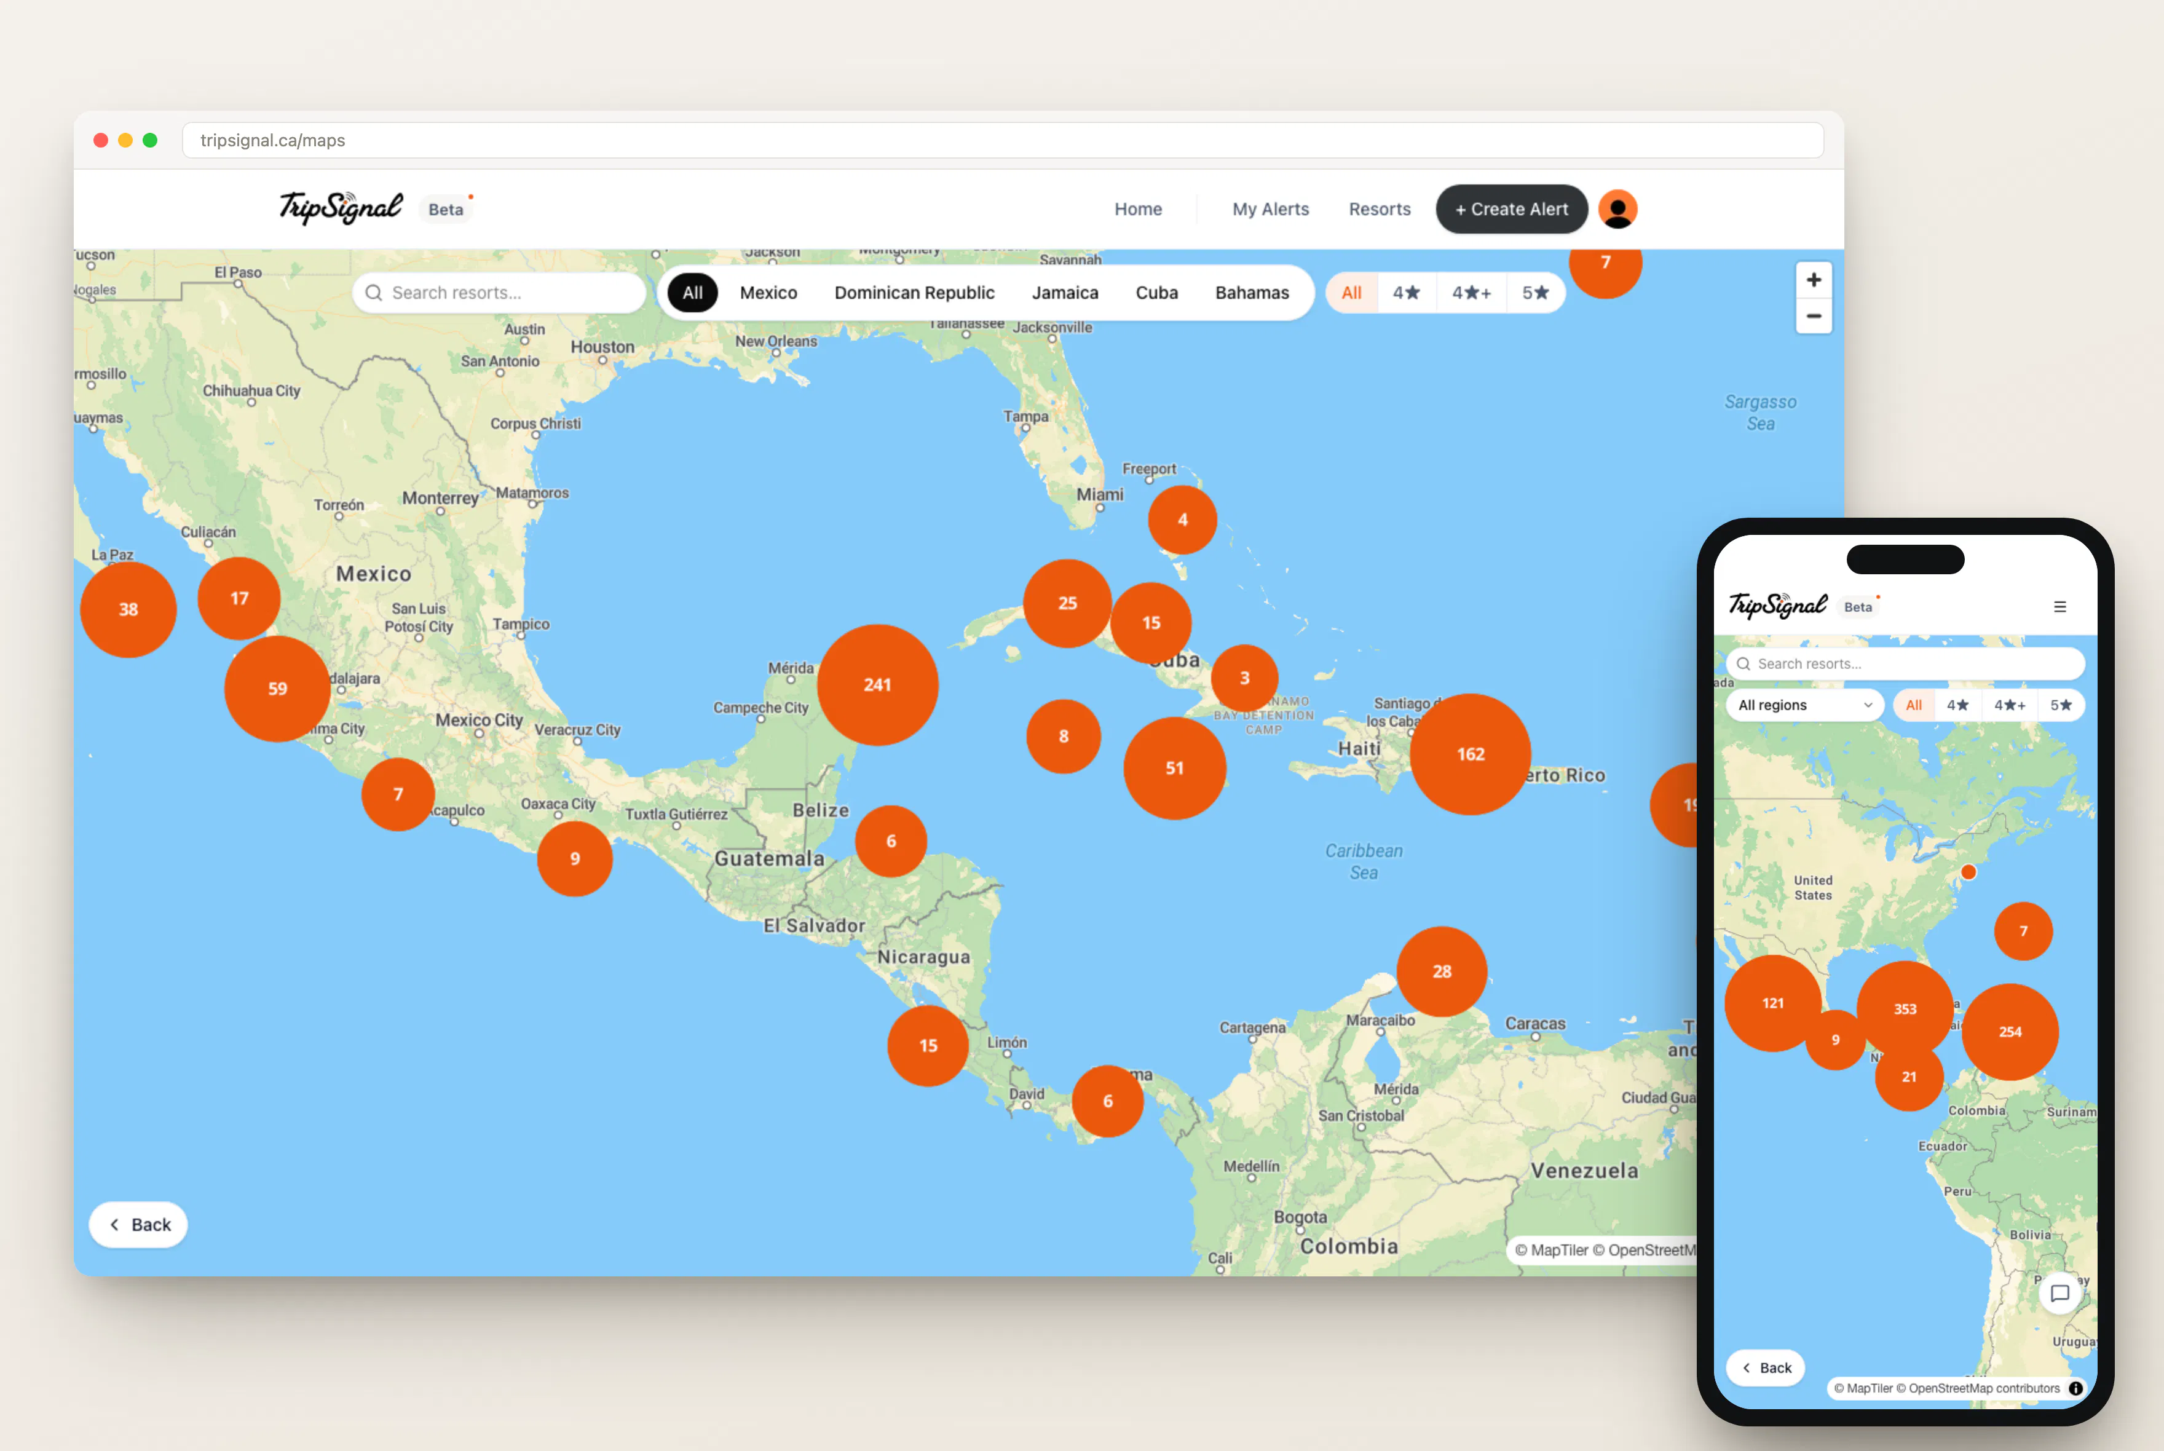Click the zoom in plus button on map

[x=1814, y=280]
